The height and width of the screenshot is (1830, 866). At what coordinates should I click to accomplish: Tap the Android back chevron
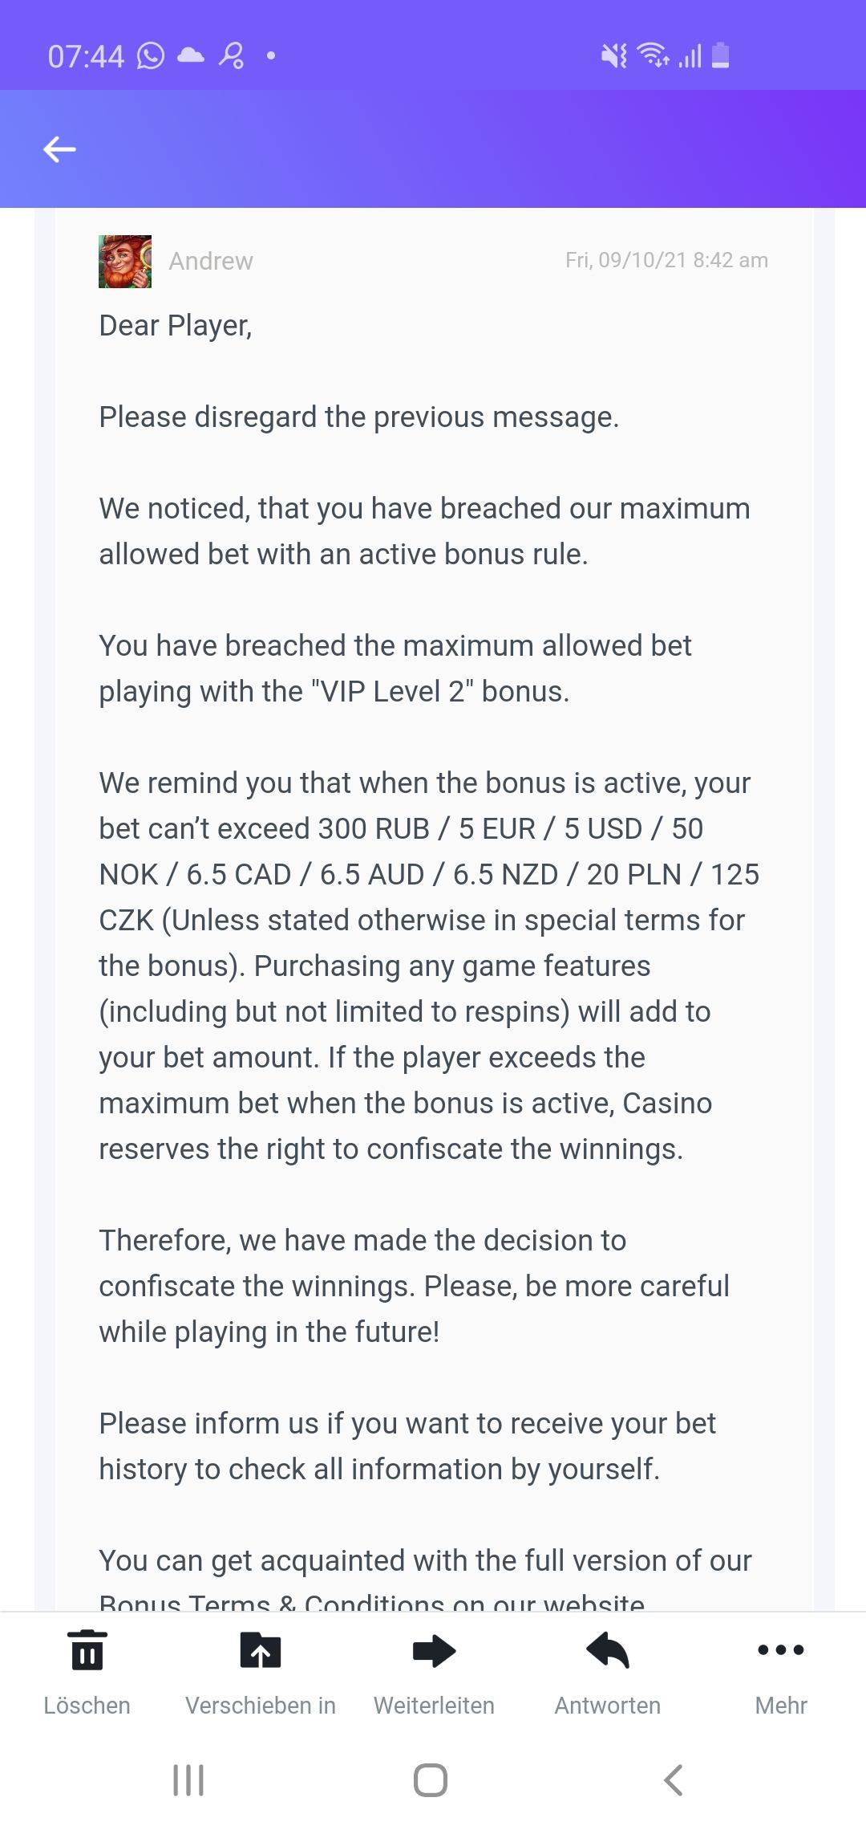(674, 1779)
